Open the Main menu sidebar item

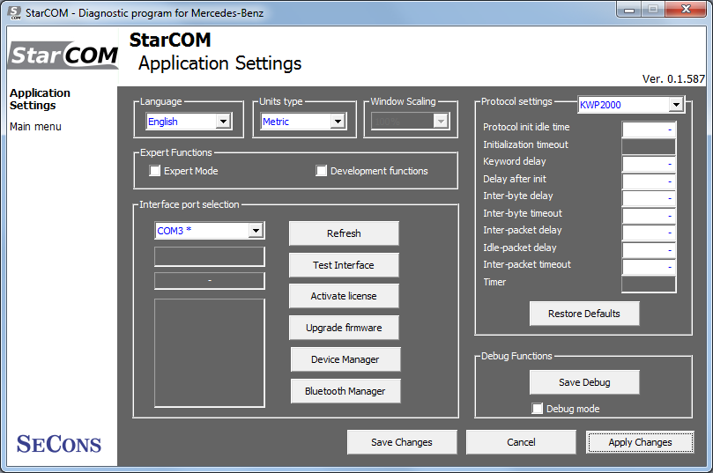click(x=35, y=127)
